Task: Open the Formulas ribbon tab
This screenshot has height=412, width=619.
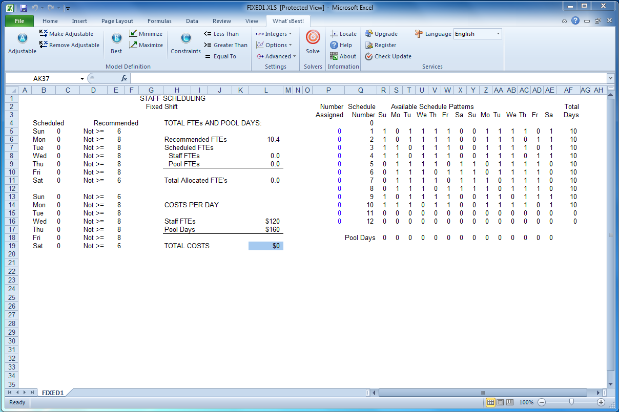Action: (x=159, y=21)
